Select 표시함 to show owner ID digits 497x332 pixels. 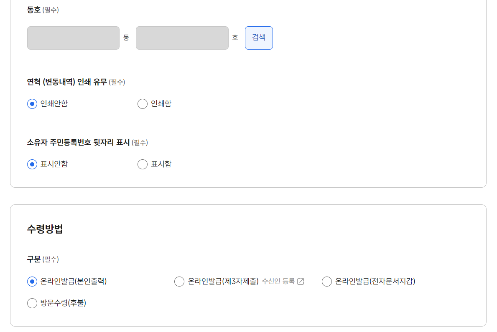pos(142,164)
